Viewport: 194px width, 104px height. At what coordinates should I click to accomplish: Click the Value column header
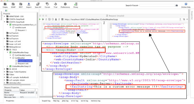[27, 90]
